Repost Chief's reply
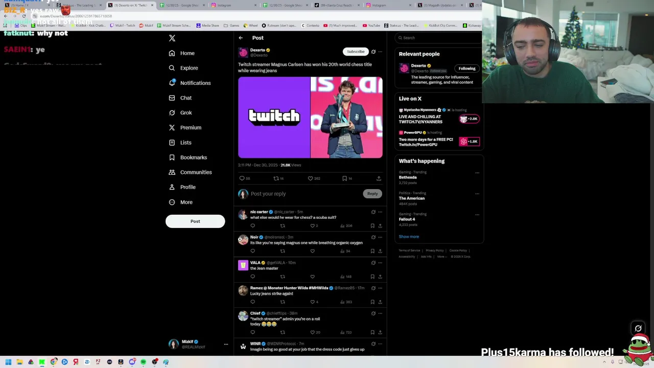The image size is (654, 368). click(283, 332)
